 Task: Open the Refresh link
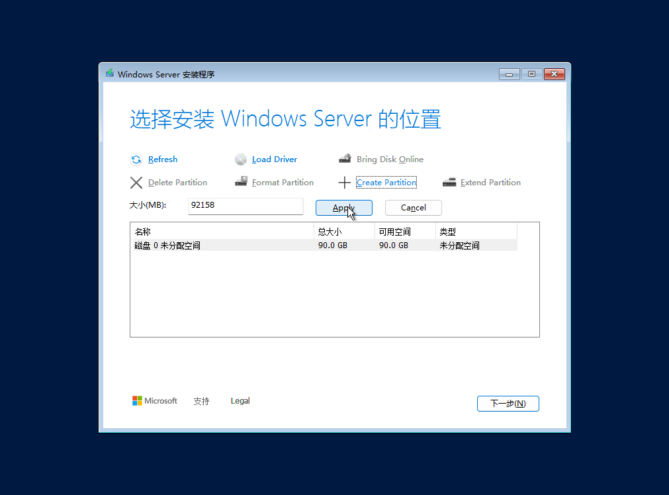[163, 159]
